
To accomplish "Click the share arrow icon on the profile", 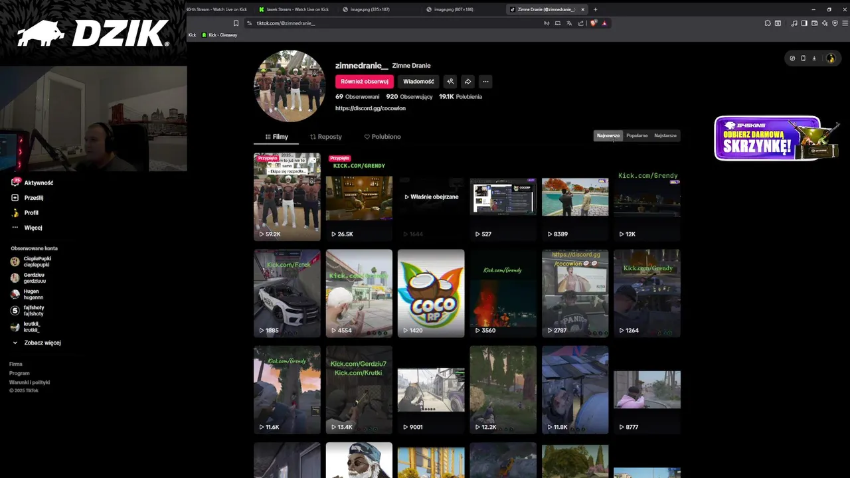I will coord(467,82).
